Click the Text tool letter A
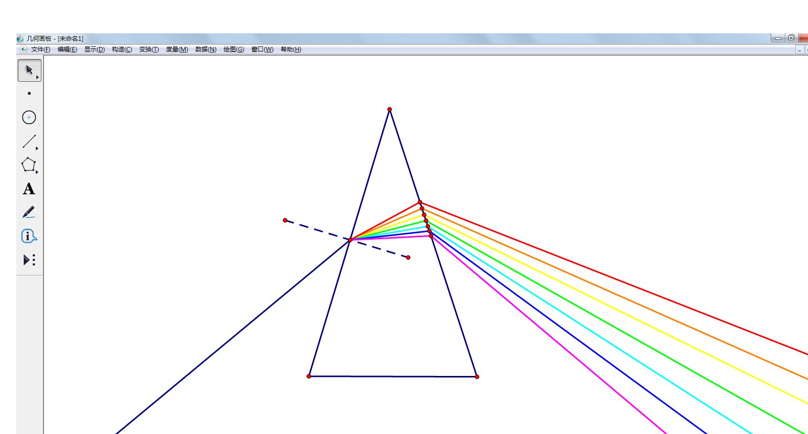808x434 pixels. click(29, 189)
